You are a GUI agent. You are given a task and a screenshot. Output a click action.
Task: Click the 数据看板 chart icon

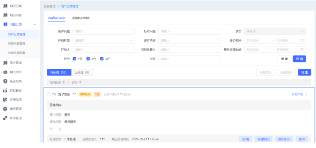5,90
